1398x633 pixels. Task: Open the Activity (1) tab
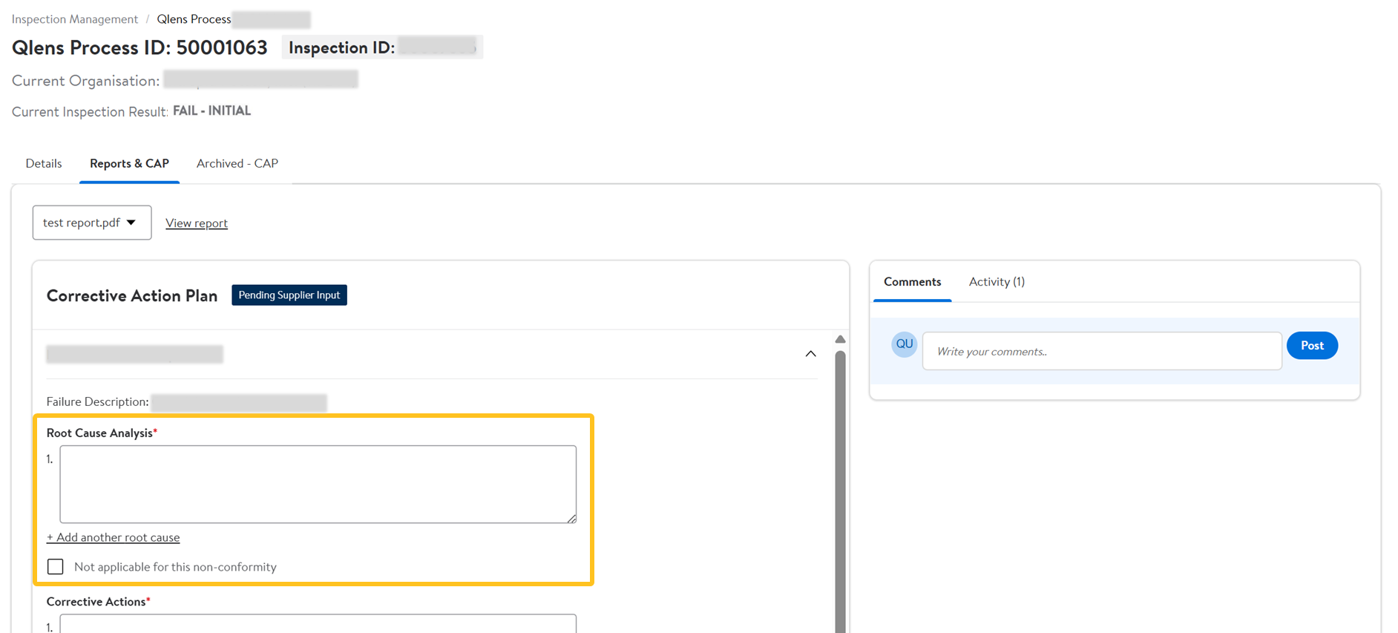997,282
